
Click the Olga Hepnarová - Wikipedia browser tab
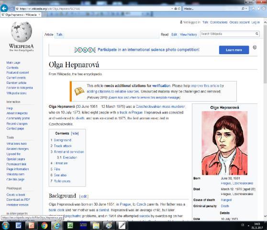click(x=21, y=15)
